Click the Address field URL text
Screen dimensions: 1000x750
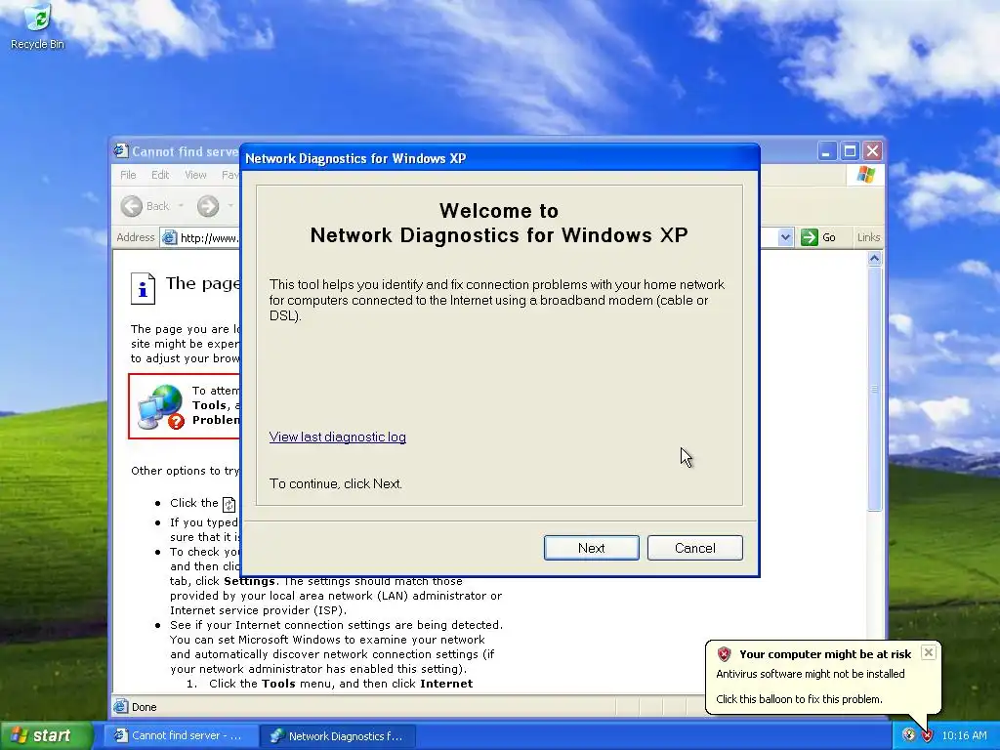(209, 238)
